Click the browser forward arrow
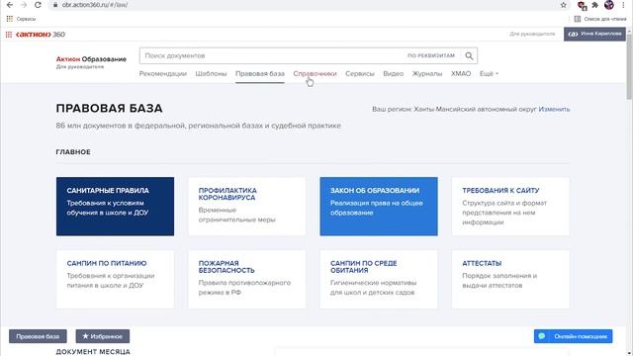Image resolution: width=633 pixels, height=356 pixels. pyautogui.click(x=24, y=5)
